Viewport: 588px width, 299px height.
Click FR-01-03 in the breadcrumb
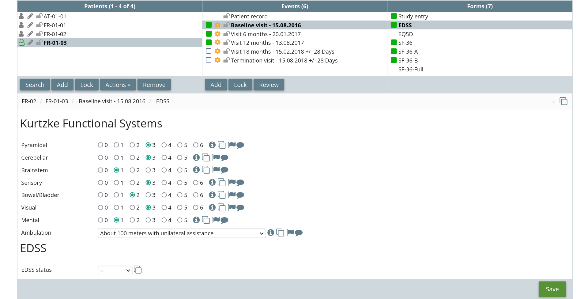tap(57, 101)
